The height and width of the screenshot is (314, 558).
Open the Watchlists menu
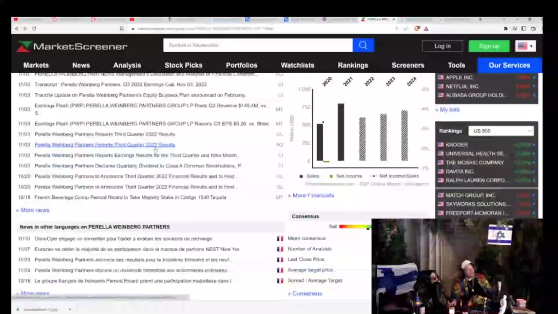pos(297,65)
